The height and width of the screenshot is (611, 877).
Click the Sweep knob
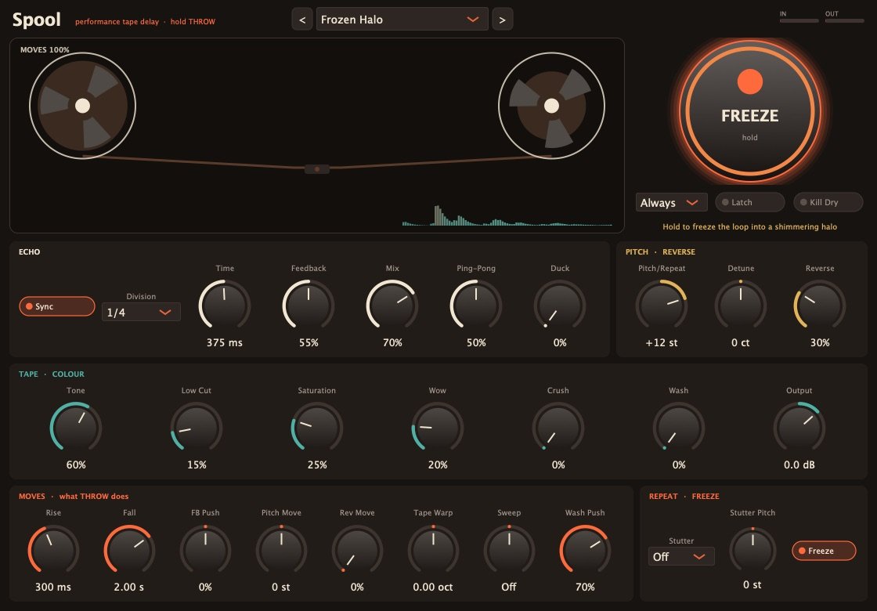point(509,550)
